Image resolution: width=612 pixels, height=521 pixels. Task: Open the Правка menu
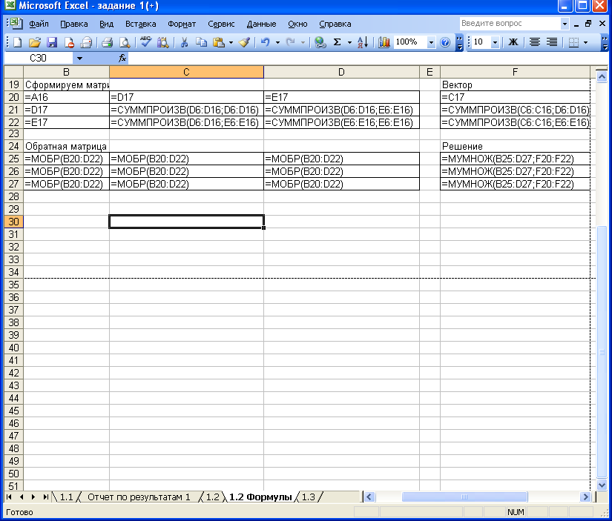73,24
